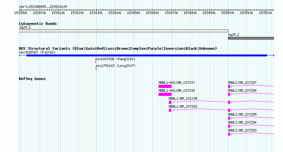Open the esv1790143 (Levy2007) variant label
283x152 pixels.
(x=115, y=66)
